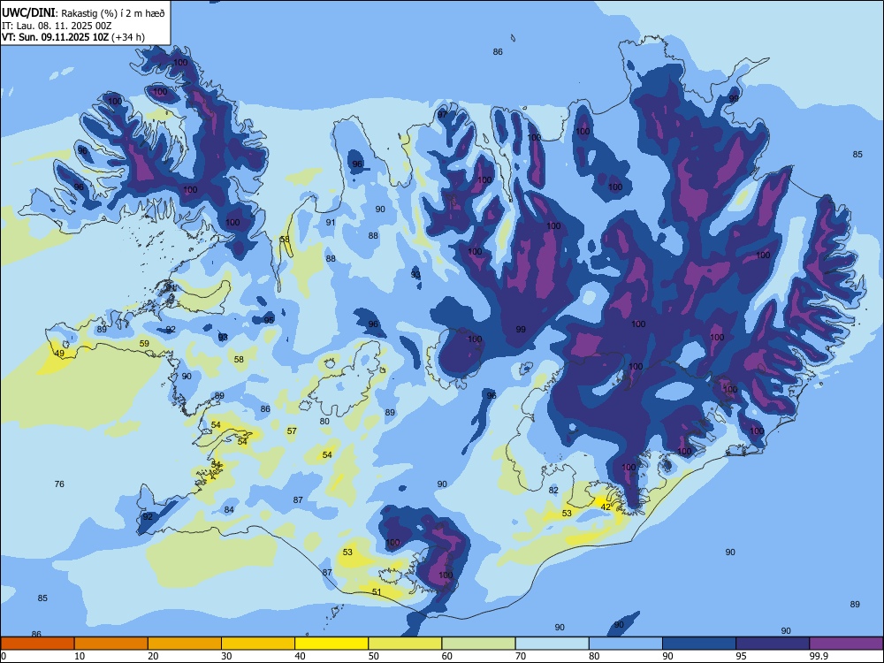Image resolution: width=884 pixels, height=663 pixels.
Task: Click the '20' legend tick label
Action: (153, 656)
